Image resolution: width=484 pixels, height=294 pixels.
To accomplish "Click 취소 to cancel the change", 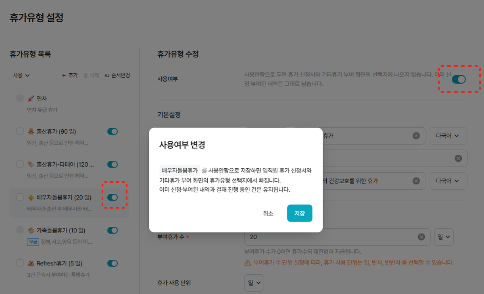I will (268, 213).
